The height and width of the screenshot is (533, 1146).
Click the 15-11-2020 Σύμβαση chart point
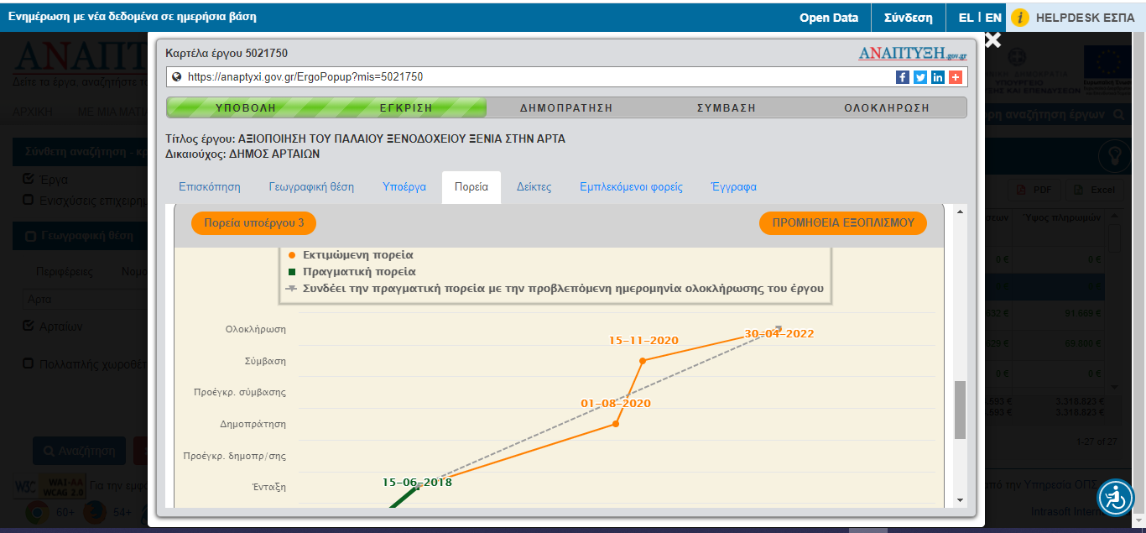(643, 360)
